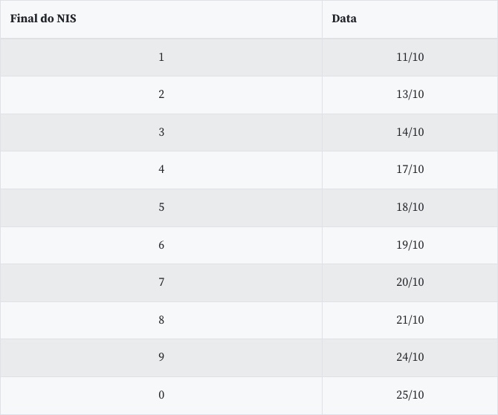Select NIS ending number 1 cell

point(161,57)
